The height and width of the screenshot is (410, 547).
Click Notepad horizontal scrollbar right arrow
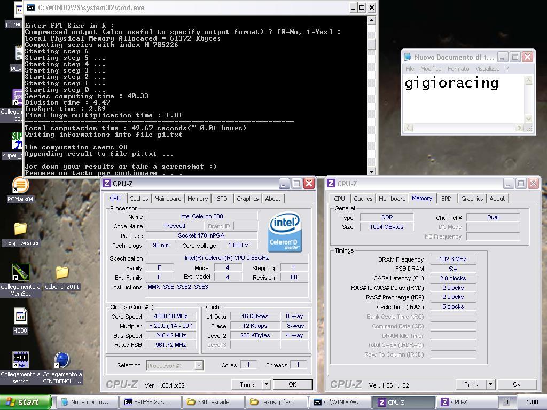tap(519, 128)
